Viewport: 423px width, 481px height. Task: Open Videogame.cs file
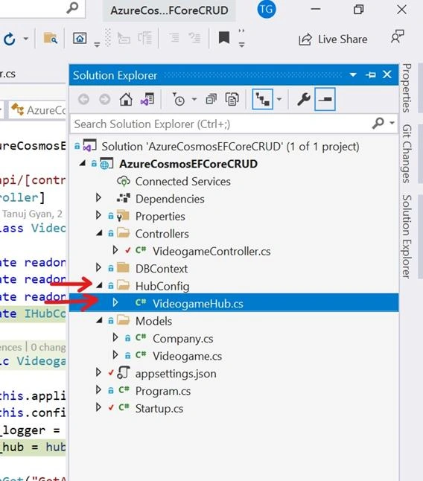pyautogui.click(x=187, y=357)
